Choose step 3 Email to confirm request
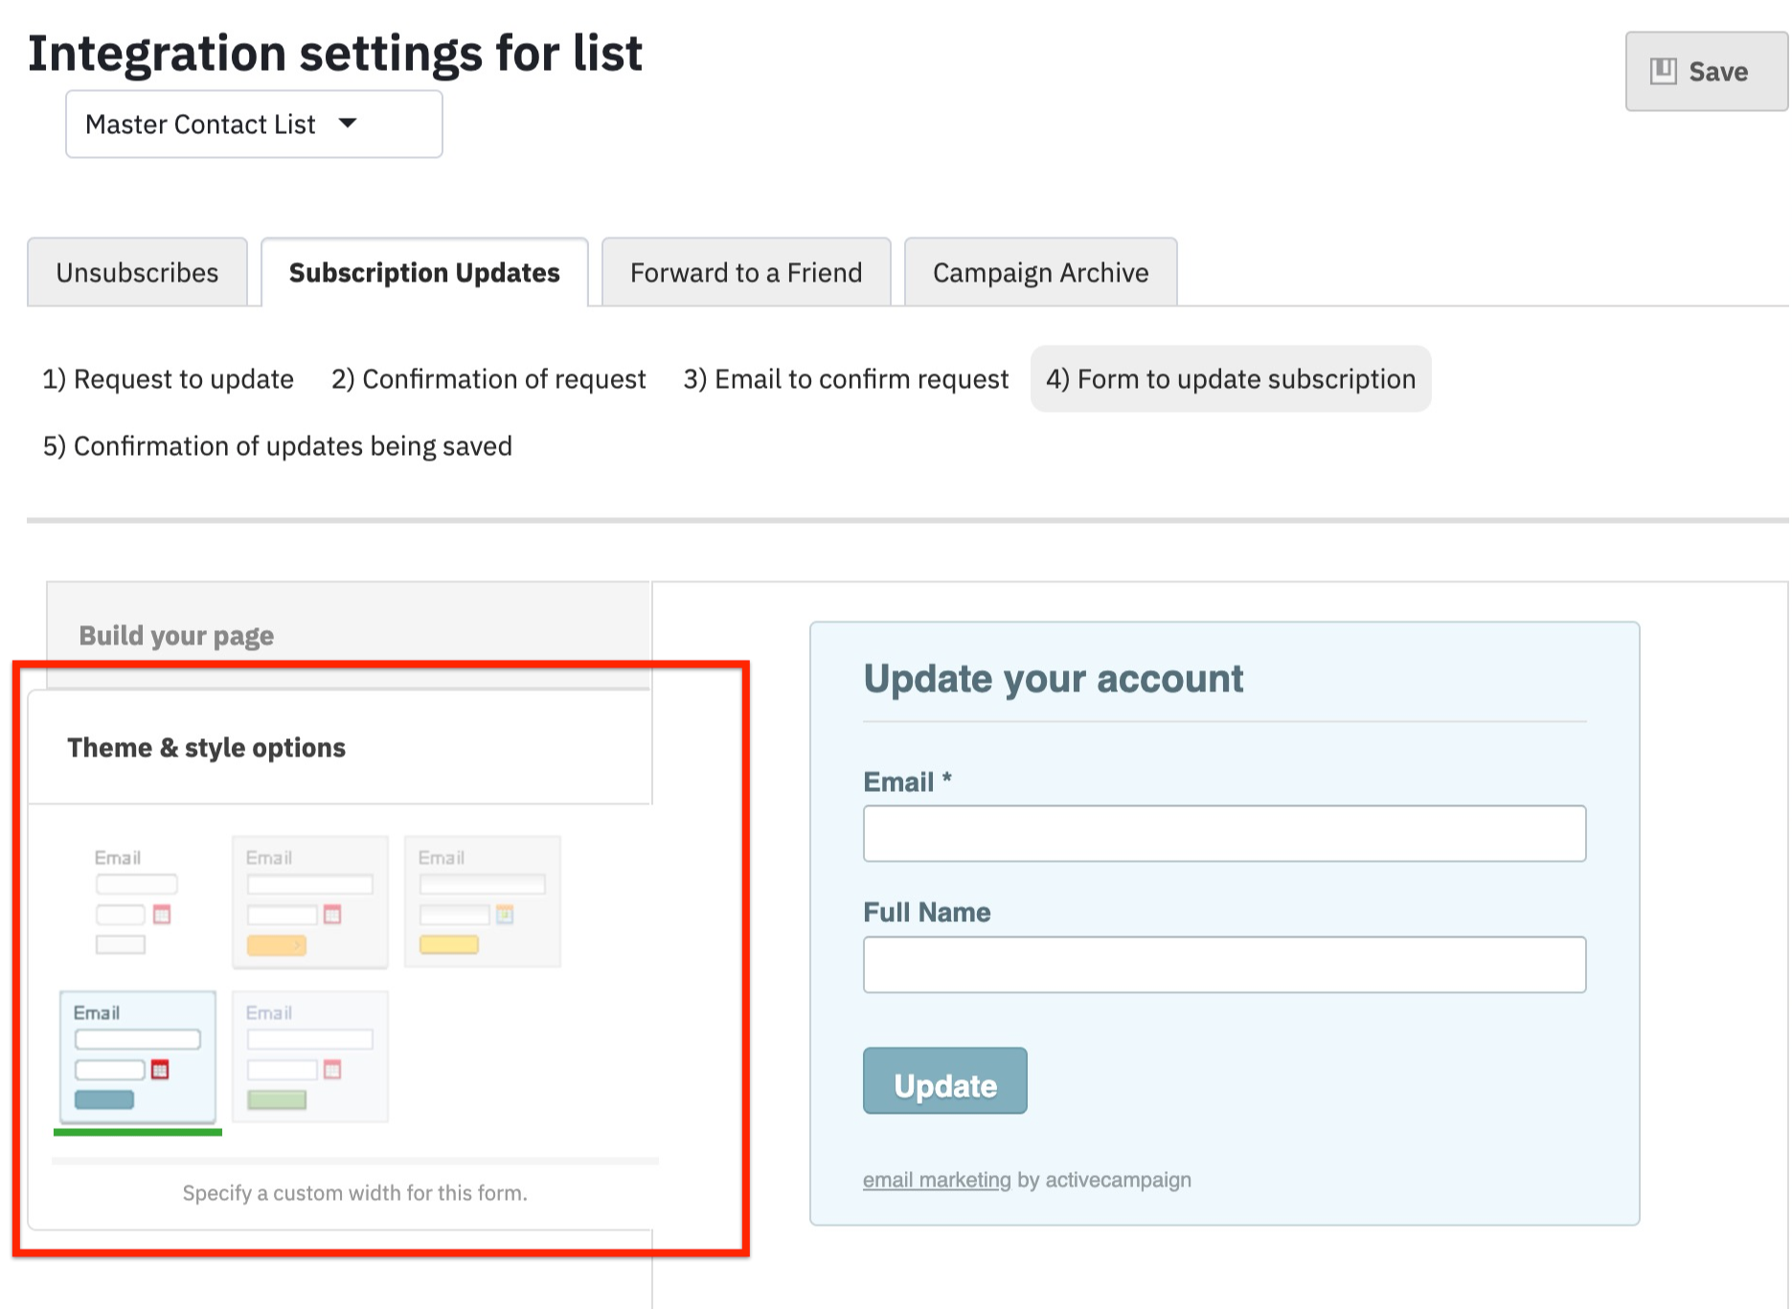The image size is (1792, 1309). [x=846, y=379]
